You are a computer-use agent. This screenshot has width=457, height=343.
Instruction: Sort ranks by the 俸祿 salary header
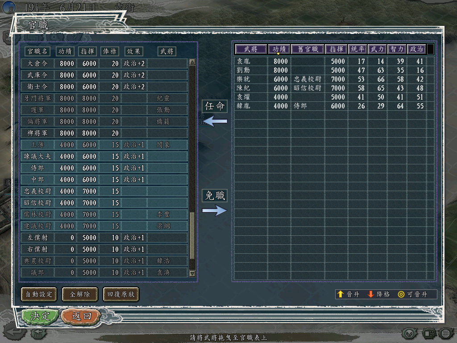[x=110, y=51]
